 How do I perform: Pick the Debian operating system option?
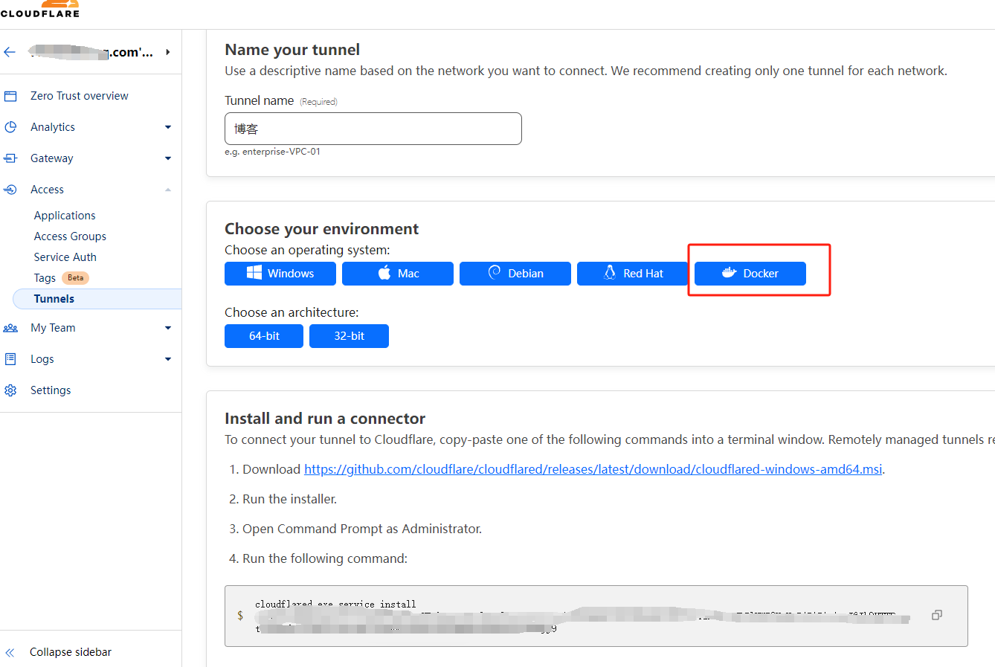(x=515, y=274)
